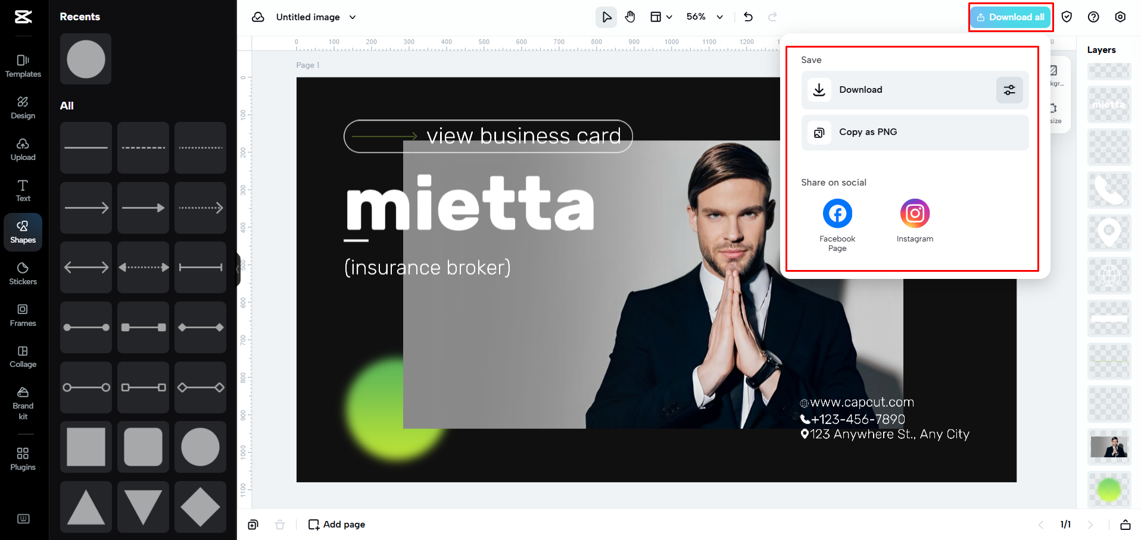The image size is (1141, 540).
Task: Open download format settings
Action: coord(1009,90)
